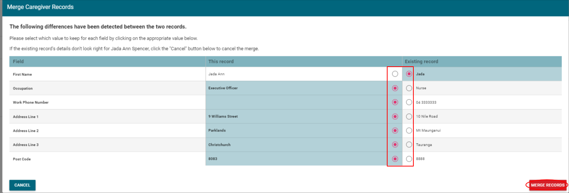Image resolution: width=569 pixels, height=193 pixels.
Task: Choose radio button beside Tauranga
Action: click(409, 145)
